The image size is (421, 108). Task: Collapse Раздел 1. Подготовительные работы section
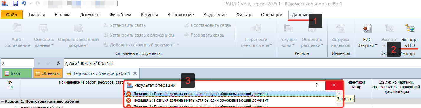coord(2,101)
